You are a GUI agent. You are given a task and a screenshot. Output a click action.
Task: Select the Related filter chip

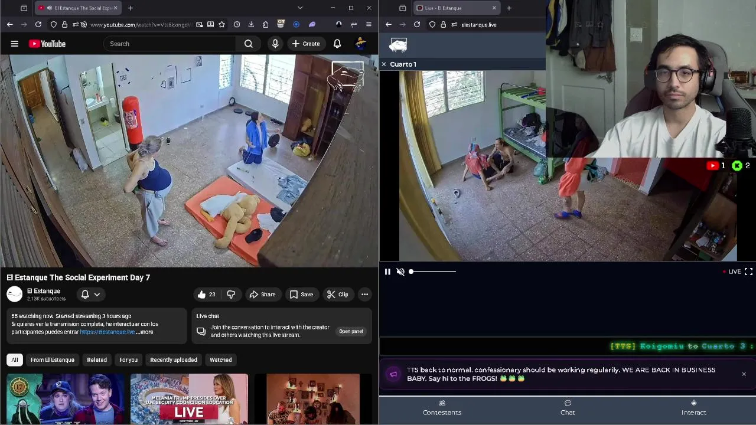click(97, 359)
